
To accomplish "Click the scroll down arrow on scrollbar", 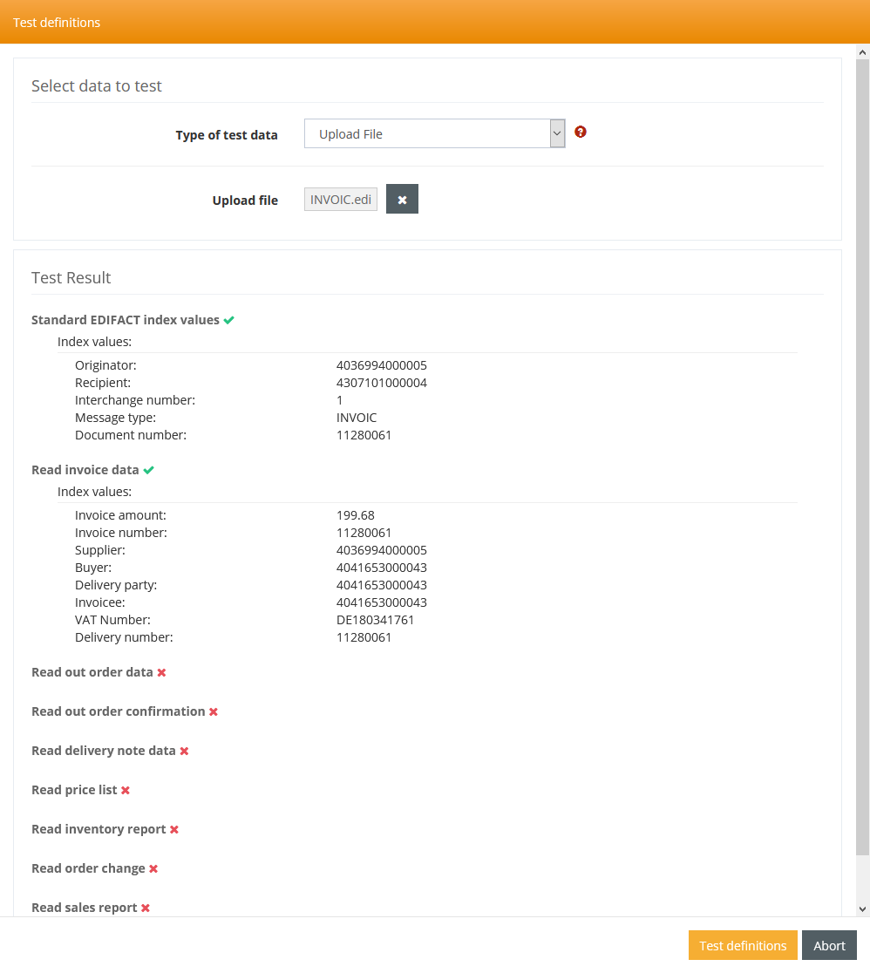I will 862,908.
